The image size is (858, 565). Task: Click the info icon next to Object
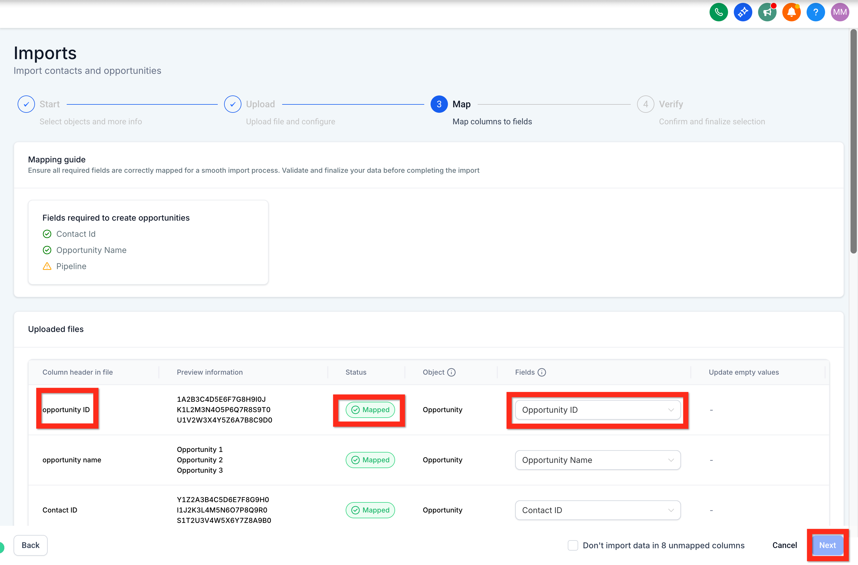pyautogui.click(x=451, y=372)
